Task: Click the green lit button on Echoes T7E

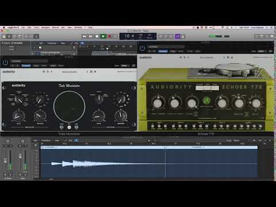Action: pyautogui.click(x=206, y=100)
